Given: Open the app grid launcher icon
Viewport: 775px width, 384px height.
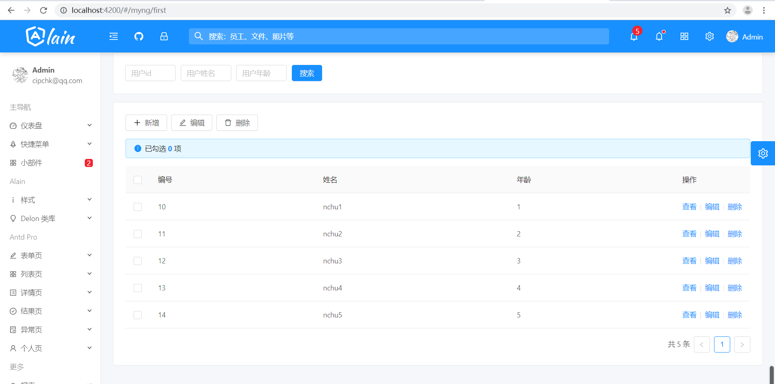Looking at the screenshot, I should click(x=684, y=36).
